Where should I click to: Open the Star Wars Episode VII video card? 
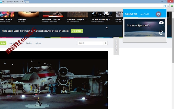point(145,28)
